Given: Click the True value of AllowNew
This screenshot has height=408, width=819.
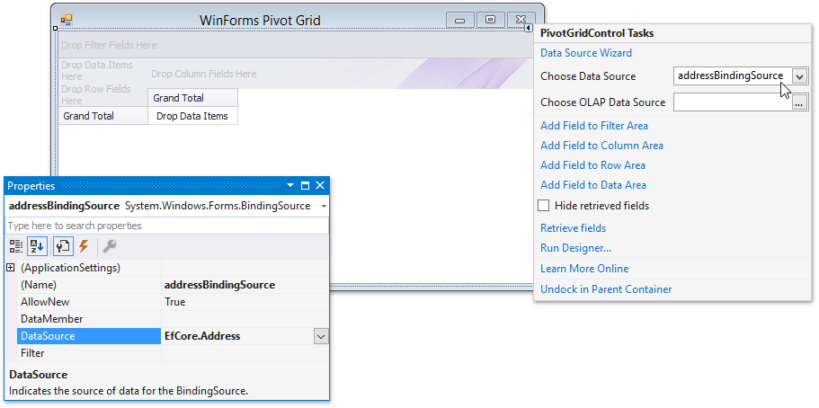Looking at the screenshot, I should (245, 302).
